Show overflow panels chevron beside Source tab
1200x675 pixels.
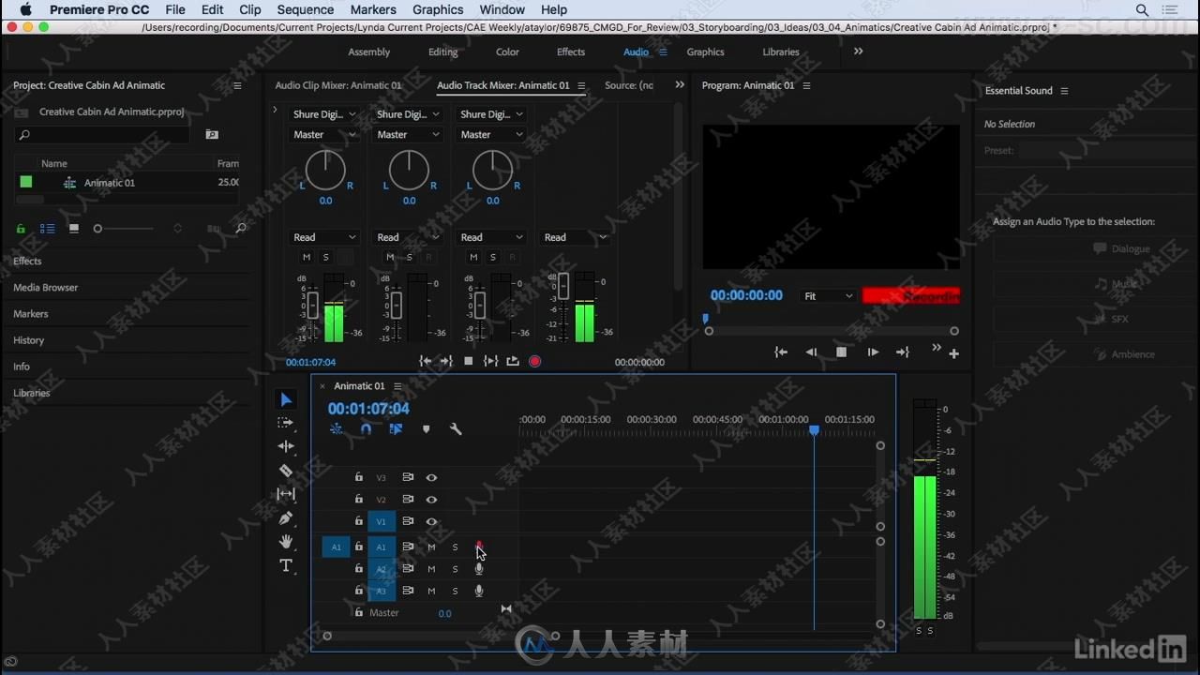680,84
